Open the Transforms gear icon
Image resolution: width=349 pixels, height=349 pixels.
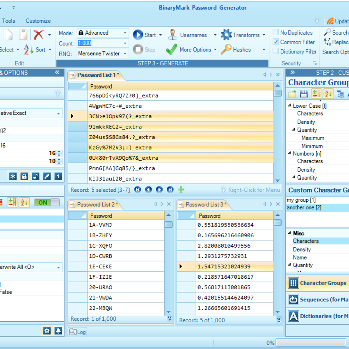click(x=226, y=35)
